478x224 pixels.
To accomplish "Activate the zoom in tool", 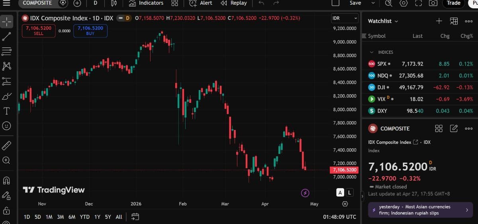I will pos(7,160).
